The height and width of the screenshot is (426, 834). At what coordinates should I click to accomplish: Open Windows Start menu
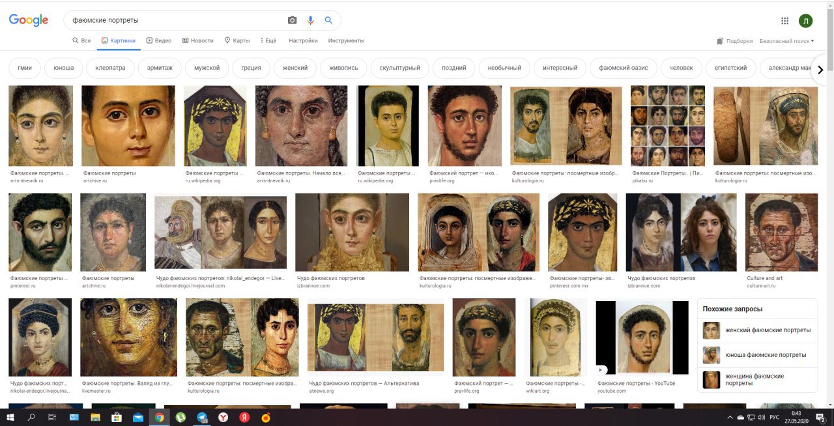pos(10,418)
